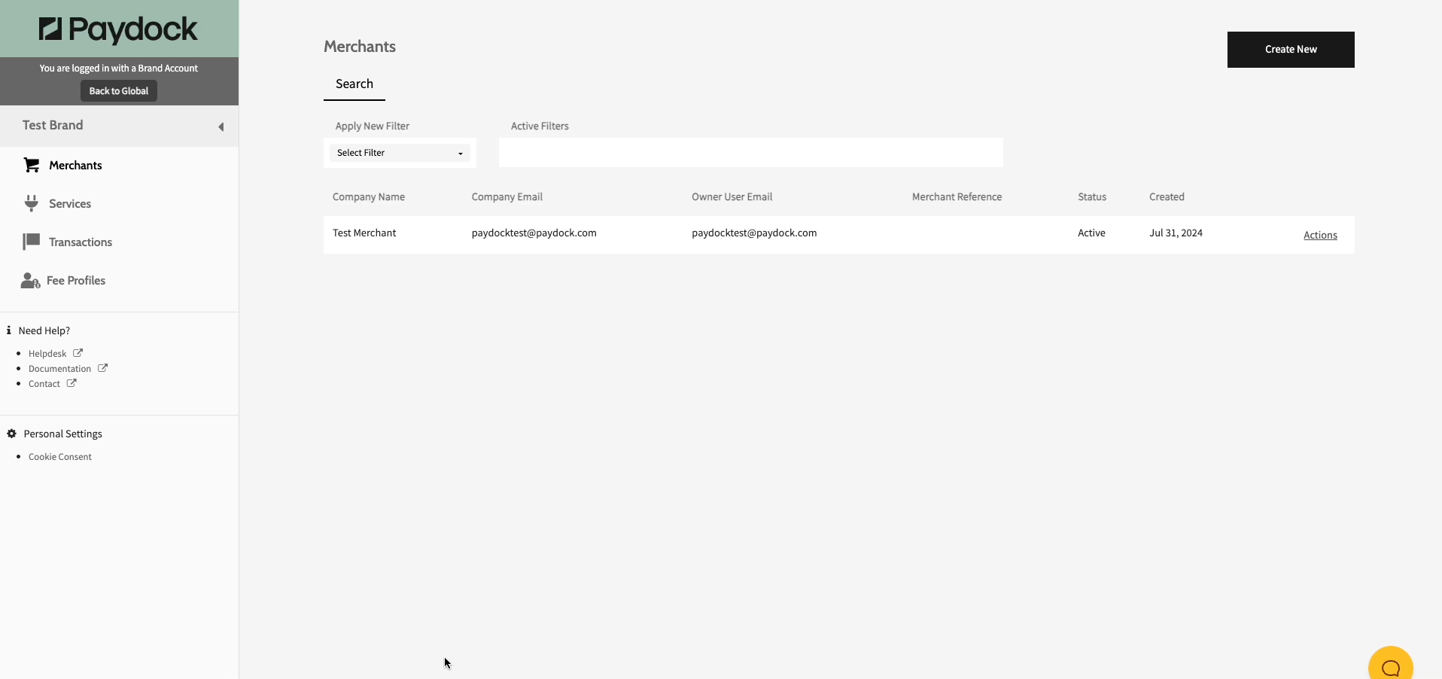Click the Status column header
This screenshot has width=1442, height=679.
point(1092,197)
